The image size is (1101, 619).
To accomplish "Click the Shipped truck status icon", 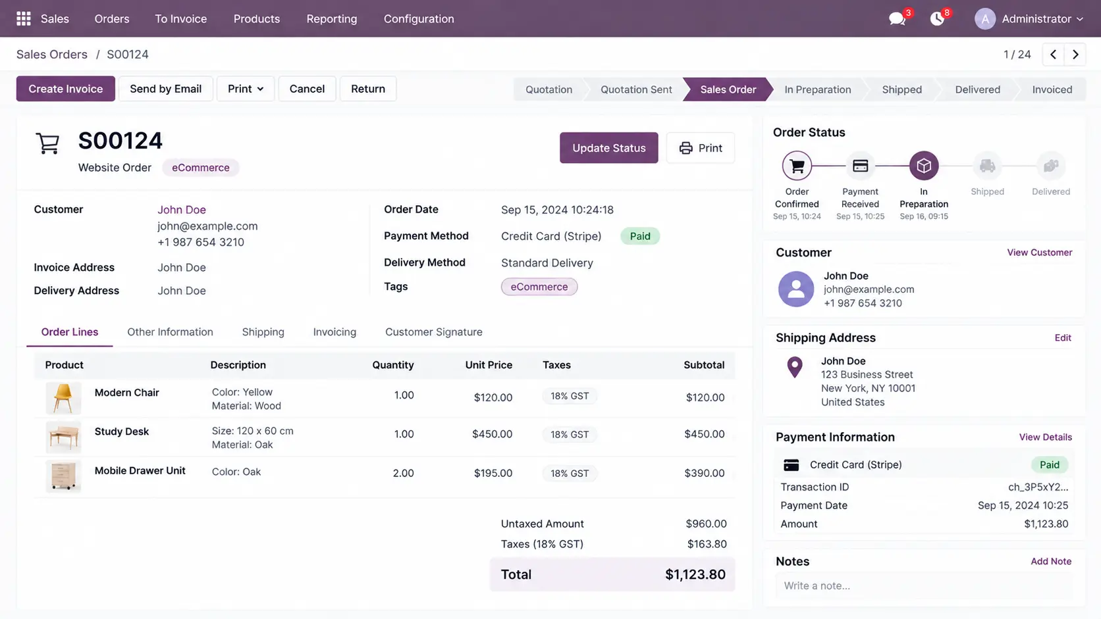I will click(x=987, y=166).
